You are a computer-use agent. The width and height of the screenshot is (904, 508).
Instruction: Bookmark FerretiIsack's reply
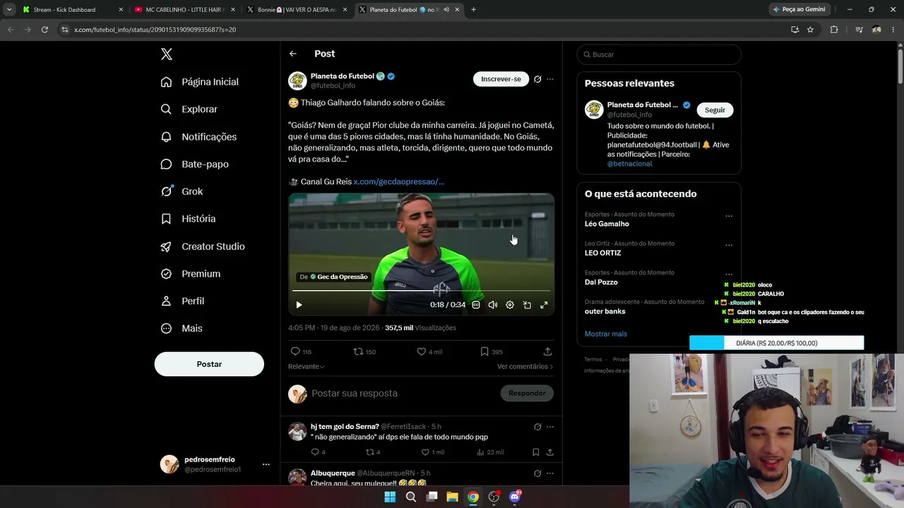tap(535, 452)
